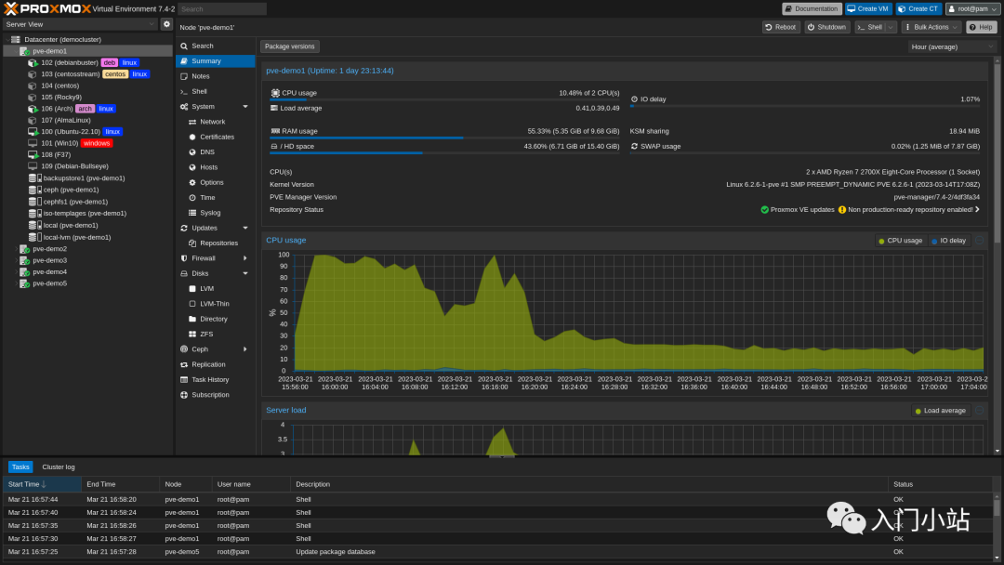Screen dimensions: 1004x565
Task: Switch to the Tasks tab
Action: 20,467
